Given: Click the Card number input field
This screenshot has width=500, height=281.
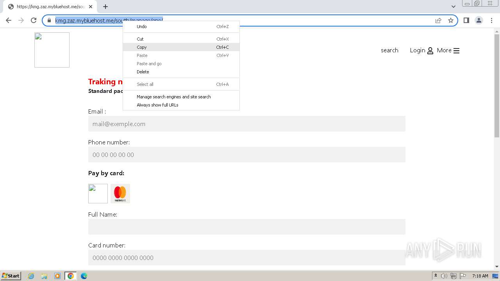Looking at the screenshot, I should coord(247,258).
